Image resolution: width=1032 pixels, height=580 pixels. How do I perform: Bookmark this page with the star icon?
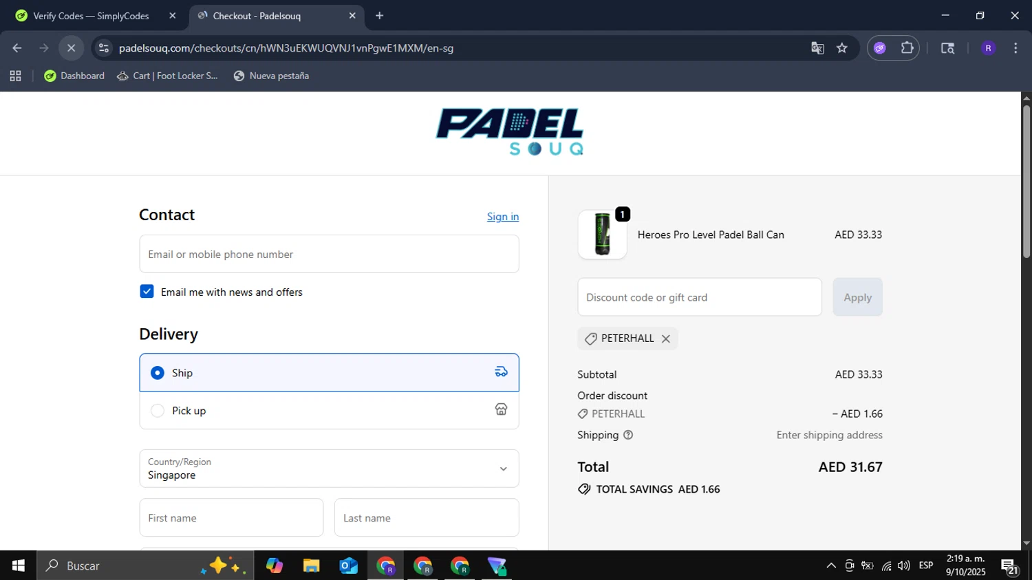click(x=842, y=48)
